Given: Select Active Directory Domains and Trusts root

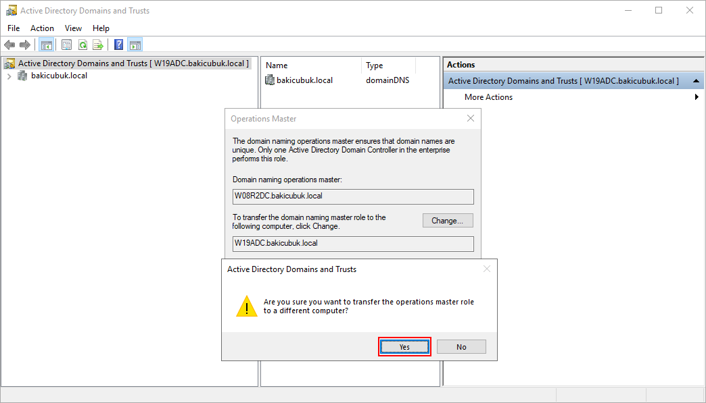Looking at the screenshot, I should pyautogui.click(x=133, y=63).
